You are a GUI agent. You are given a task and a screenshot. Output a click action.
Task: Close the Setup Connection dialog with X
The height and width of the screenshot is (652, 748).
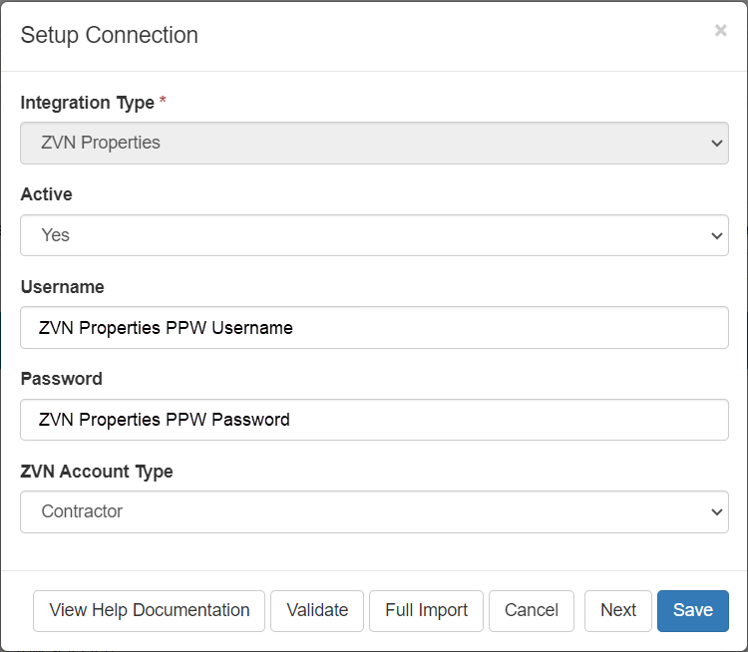click(x=720, y=31)
